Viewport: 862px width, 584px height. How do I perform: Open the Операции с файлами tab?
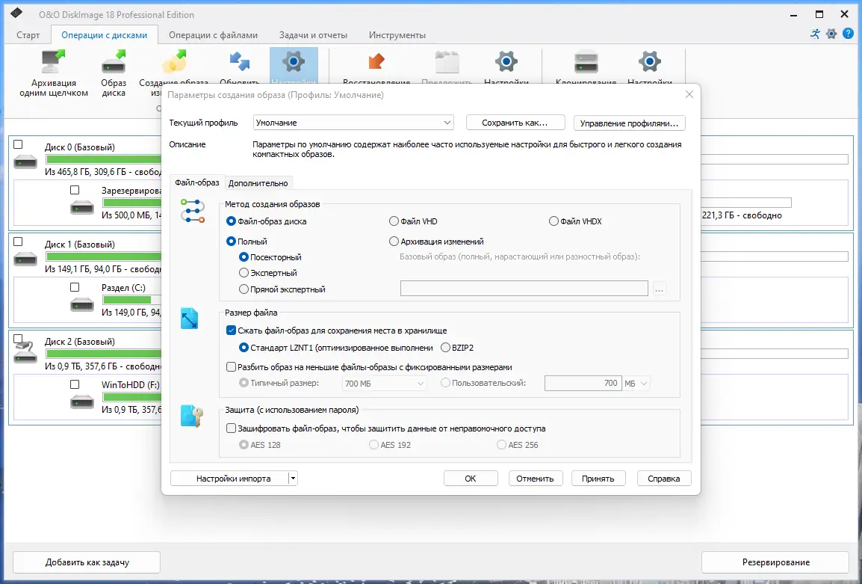click(214, 35)
